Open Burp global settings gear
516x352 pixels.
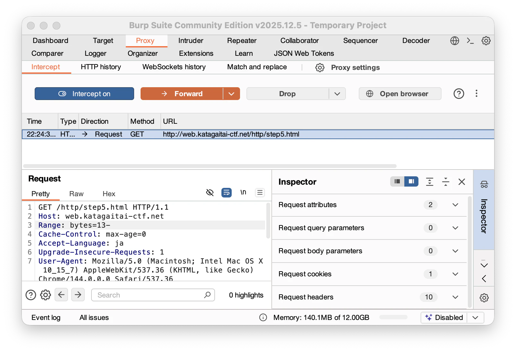click(486, 41)
